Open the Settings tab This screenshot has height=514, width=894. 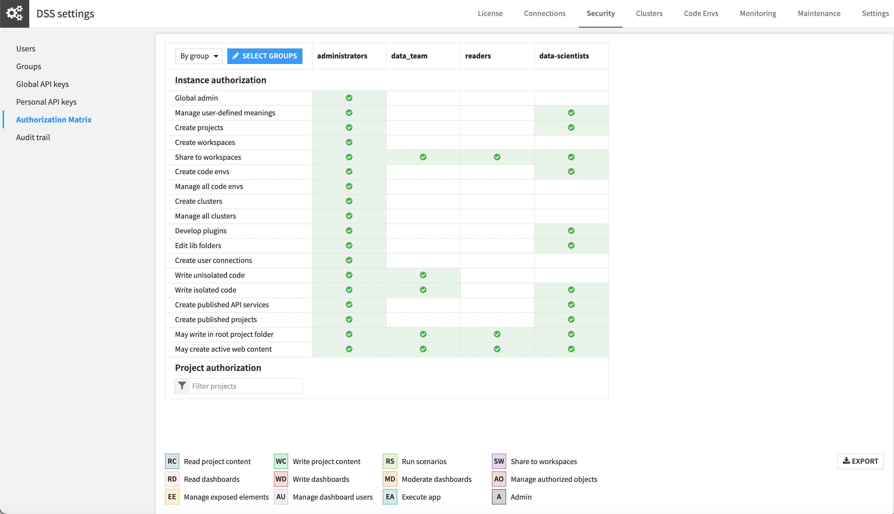875,13
